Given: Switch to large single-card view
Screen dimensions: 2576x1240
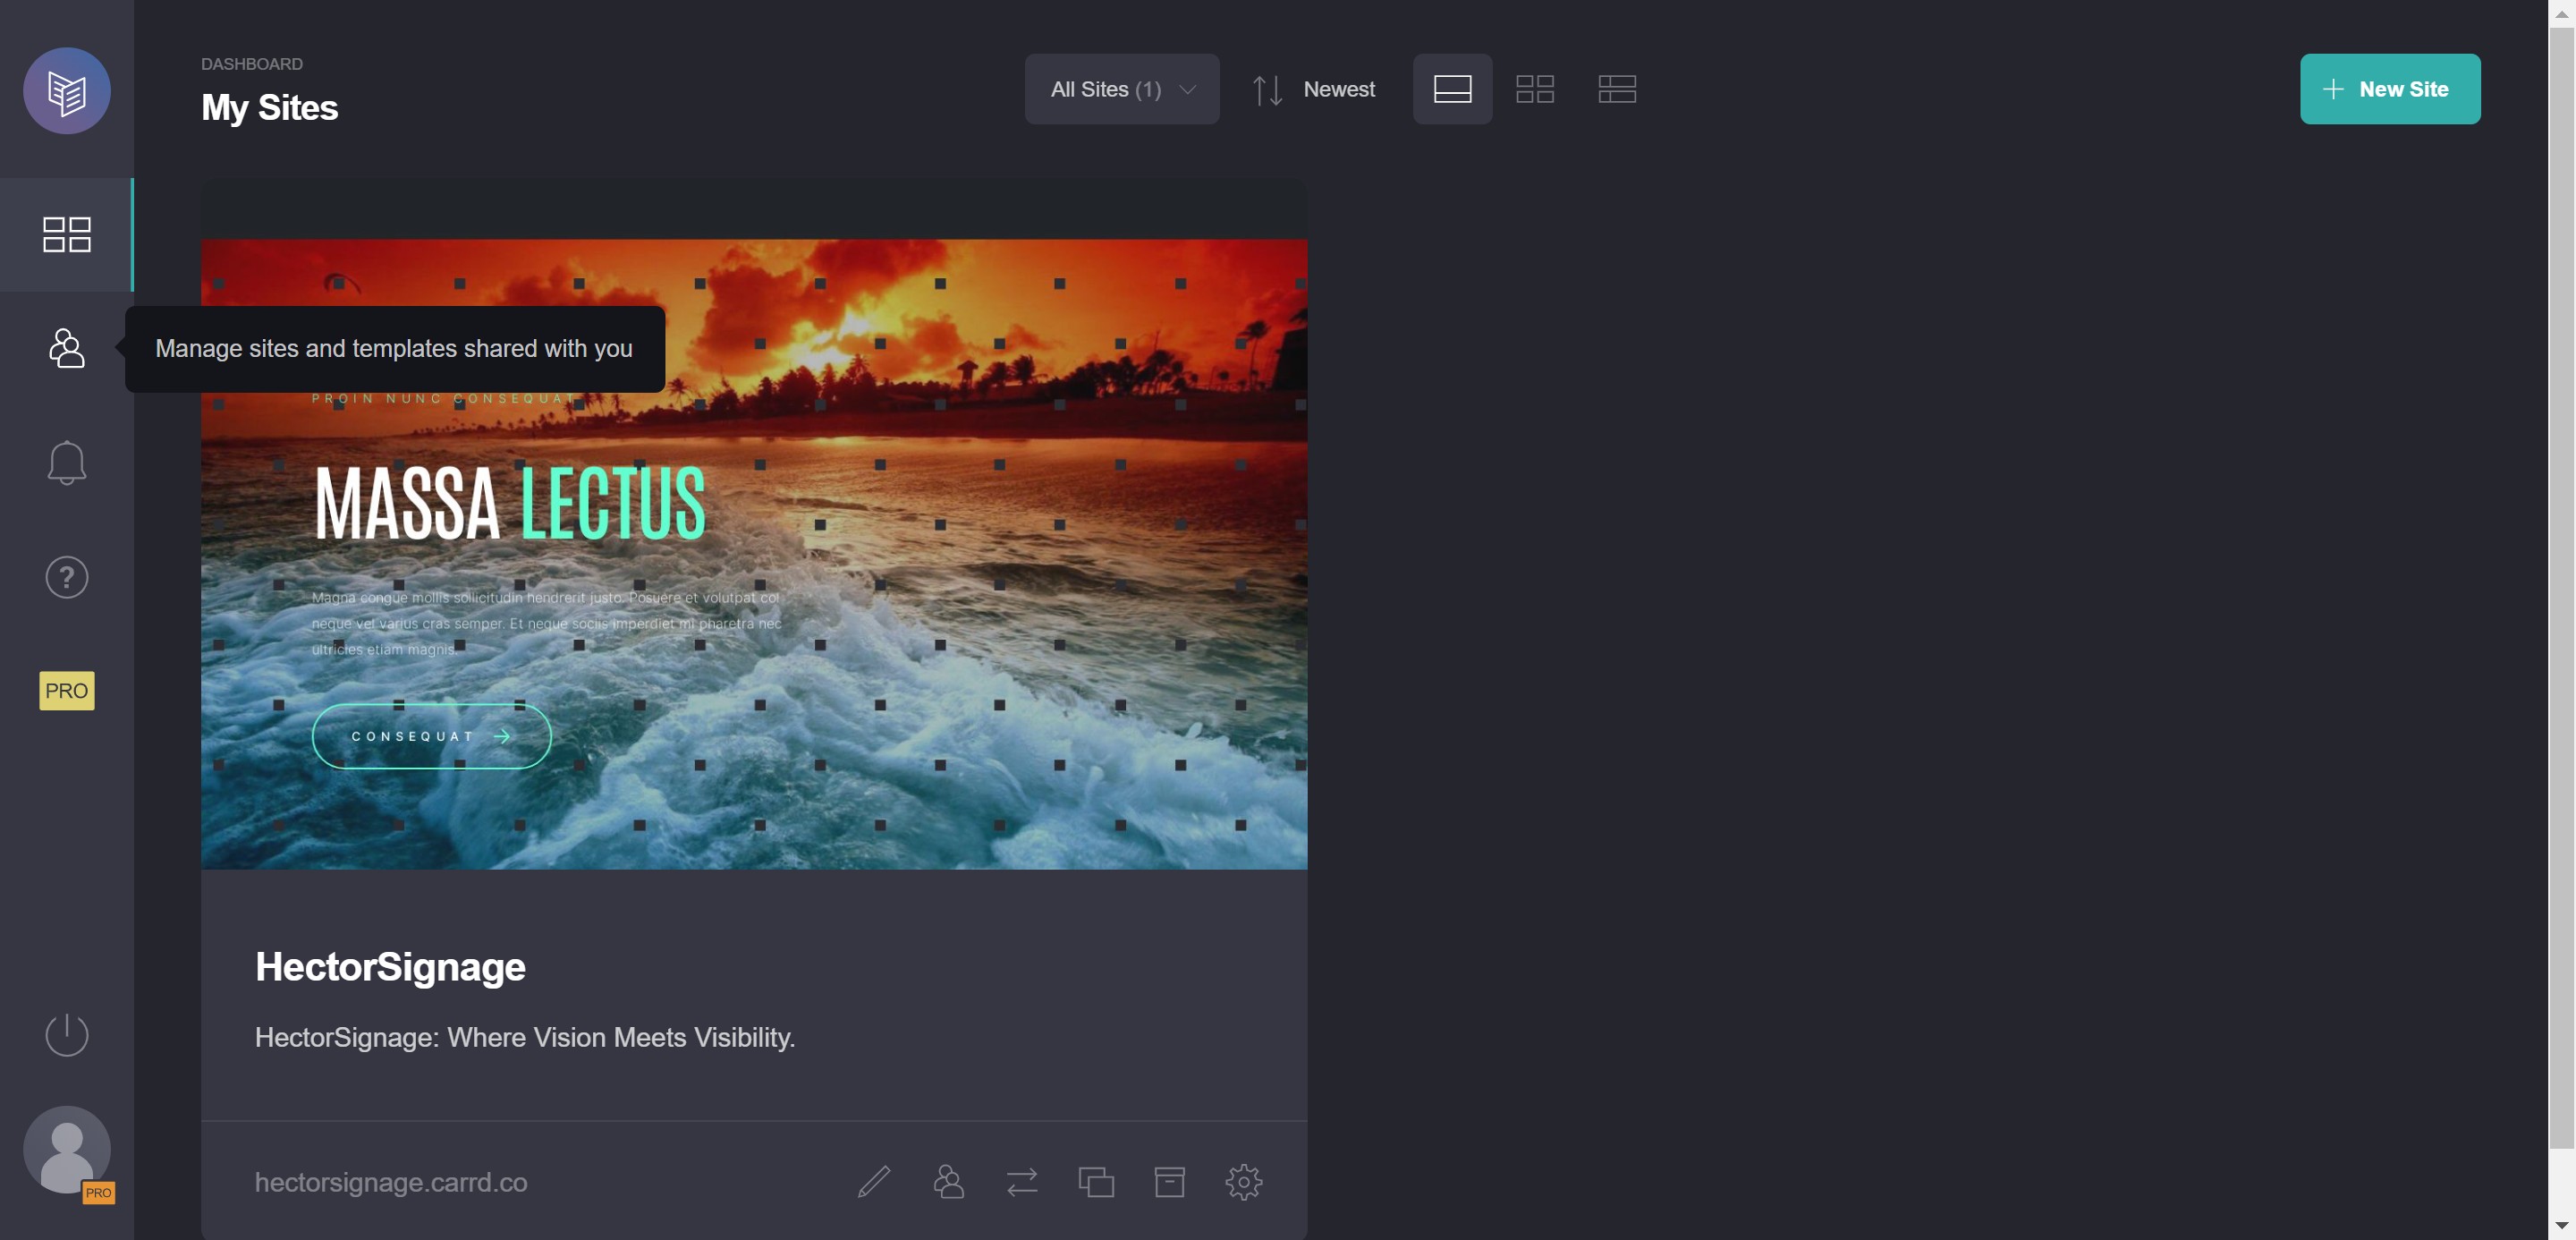Looking at the screenshot, I should pyautogui.click(x=1452, y=89).
